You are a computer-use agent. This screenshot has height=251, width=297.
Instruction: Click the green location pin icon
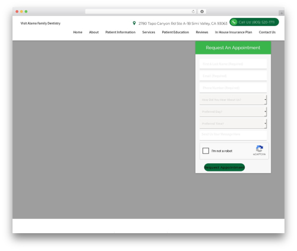(x=134, y=23)
